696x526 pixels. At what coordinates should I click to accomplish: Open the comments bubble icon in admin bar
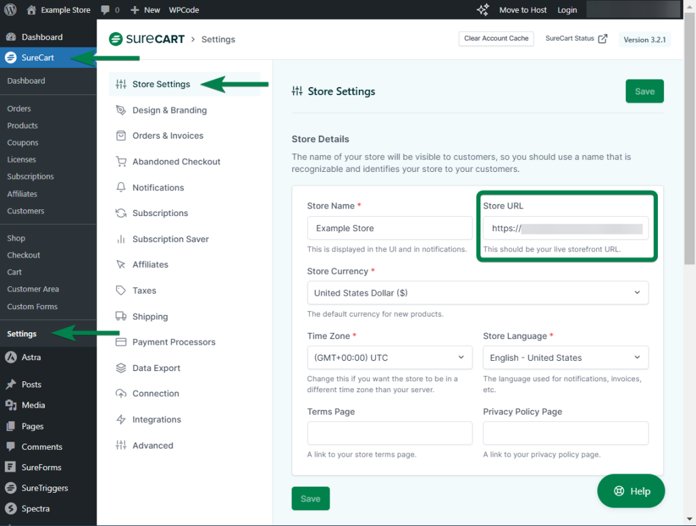point(105,10)
